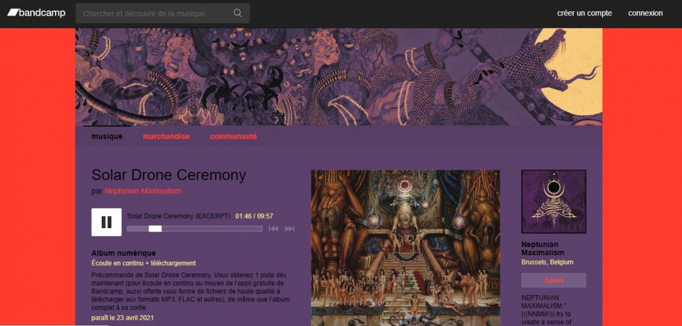Click the Solar Drone Ceremony (EXCERPT) track title
The height and width of the screenshot is (326, 682).
tap(178, 216)
